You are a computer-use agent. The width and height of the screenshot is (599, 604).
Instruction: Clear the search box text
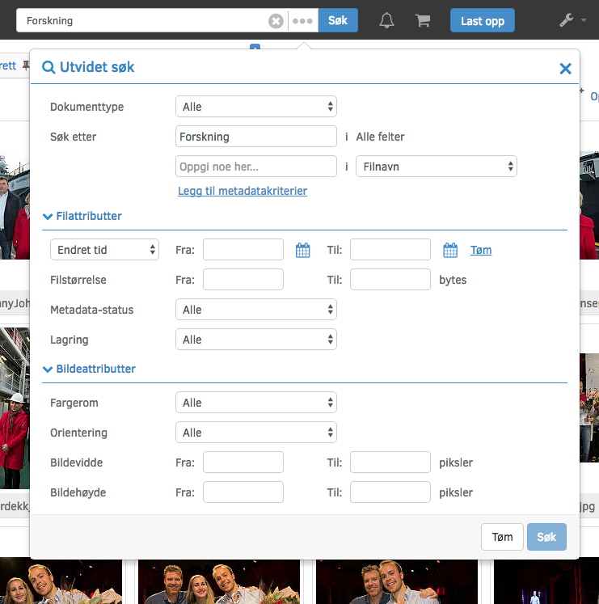pyautogui.click(x=276, y=21)
